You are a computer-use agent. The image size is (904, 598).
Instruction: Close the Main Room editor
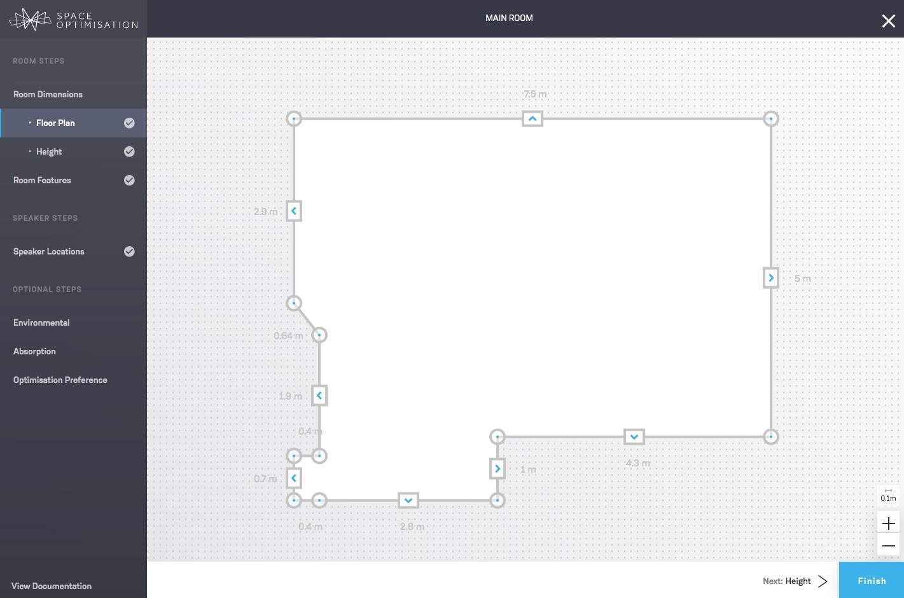[x=888, y=21]
